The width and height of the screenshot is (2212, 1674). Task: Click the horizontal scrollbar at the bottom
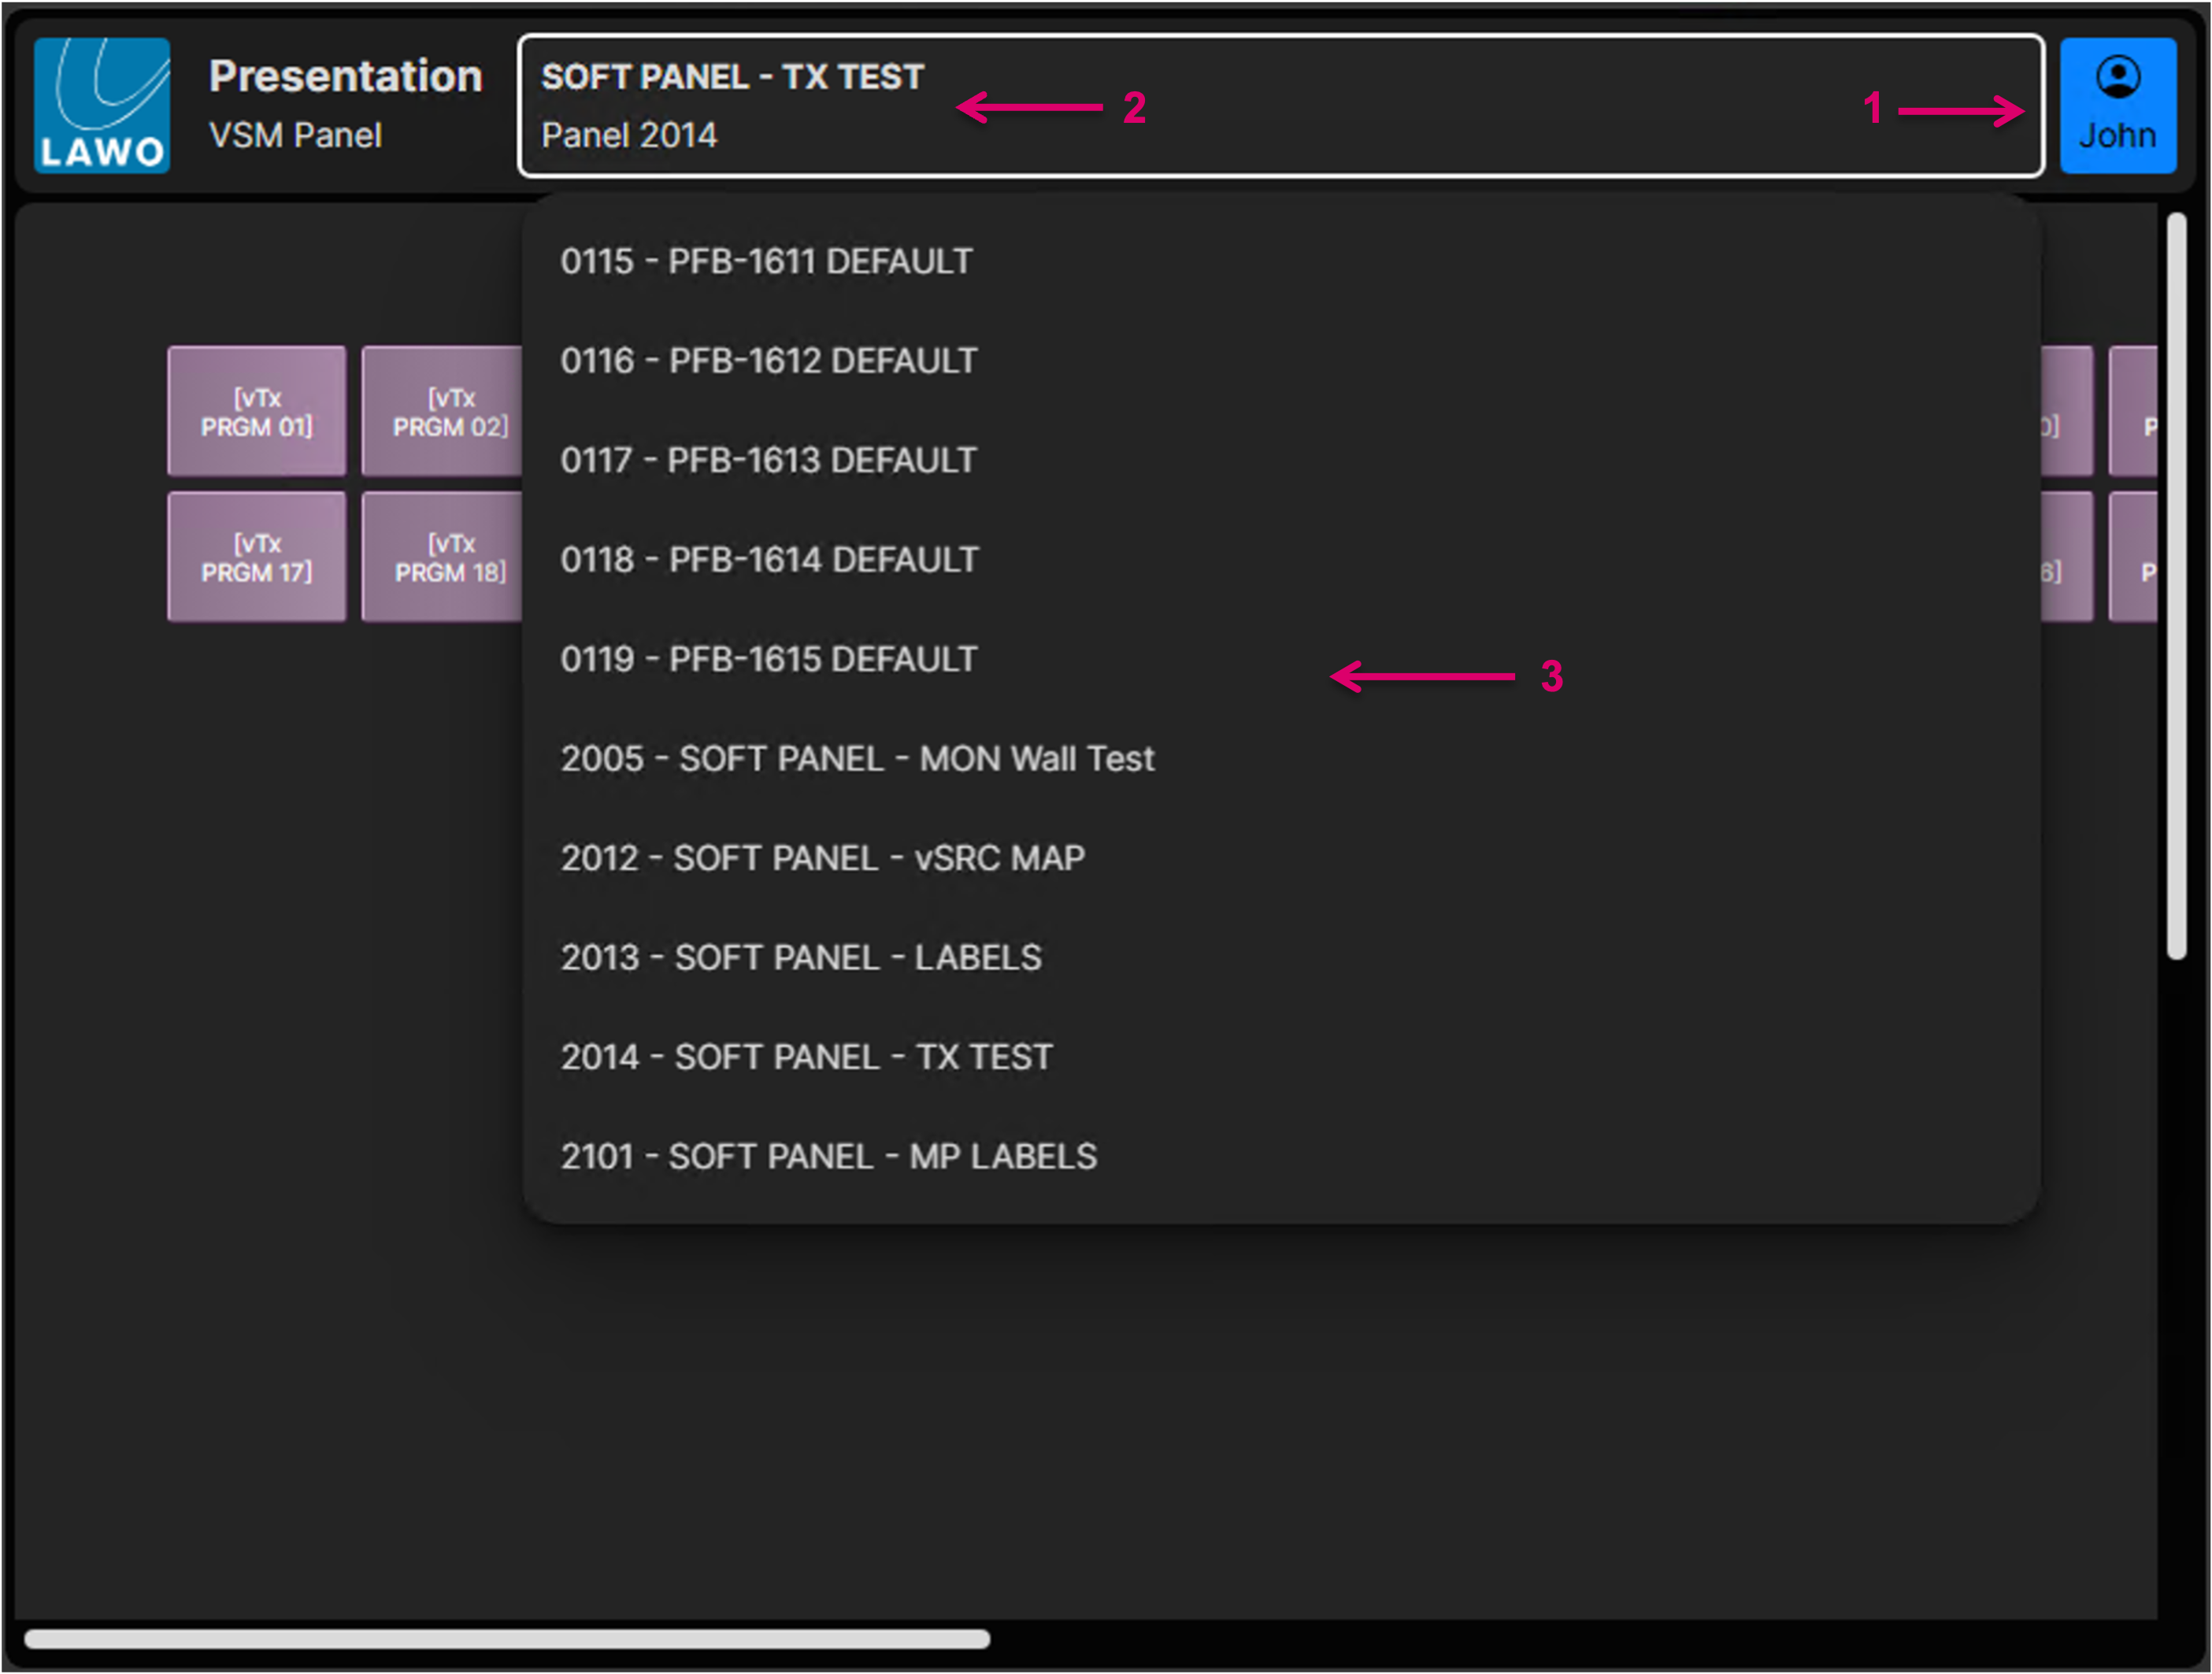pyautogui.click(x=507, y=1639)
